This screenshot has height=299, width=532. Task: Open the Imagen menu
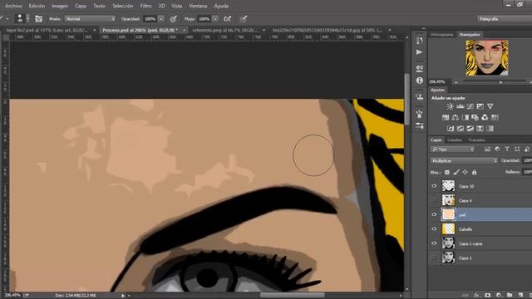tap(60, 6)
